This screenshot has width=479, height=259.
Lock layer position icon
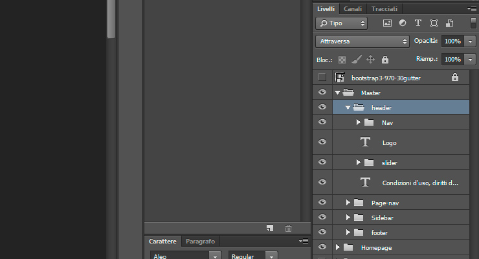pyautogui.click(x=370, y=60)
